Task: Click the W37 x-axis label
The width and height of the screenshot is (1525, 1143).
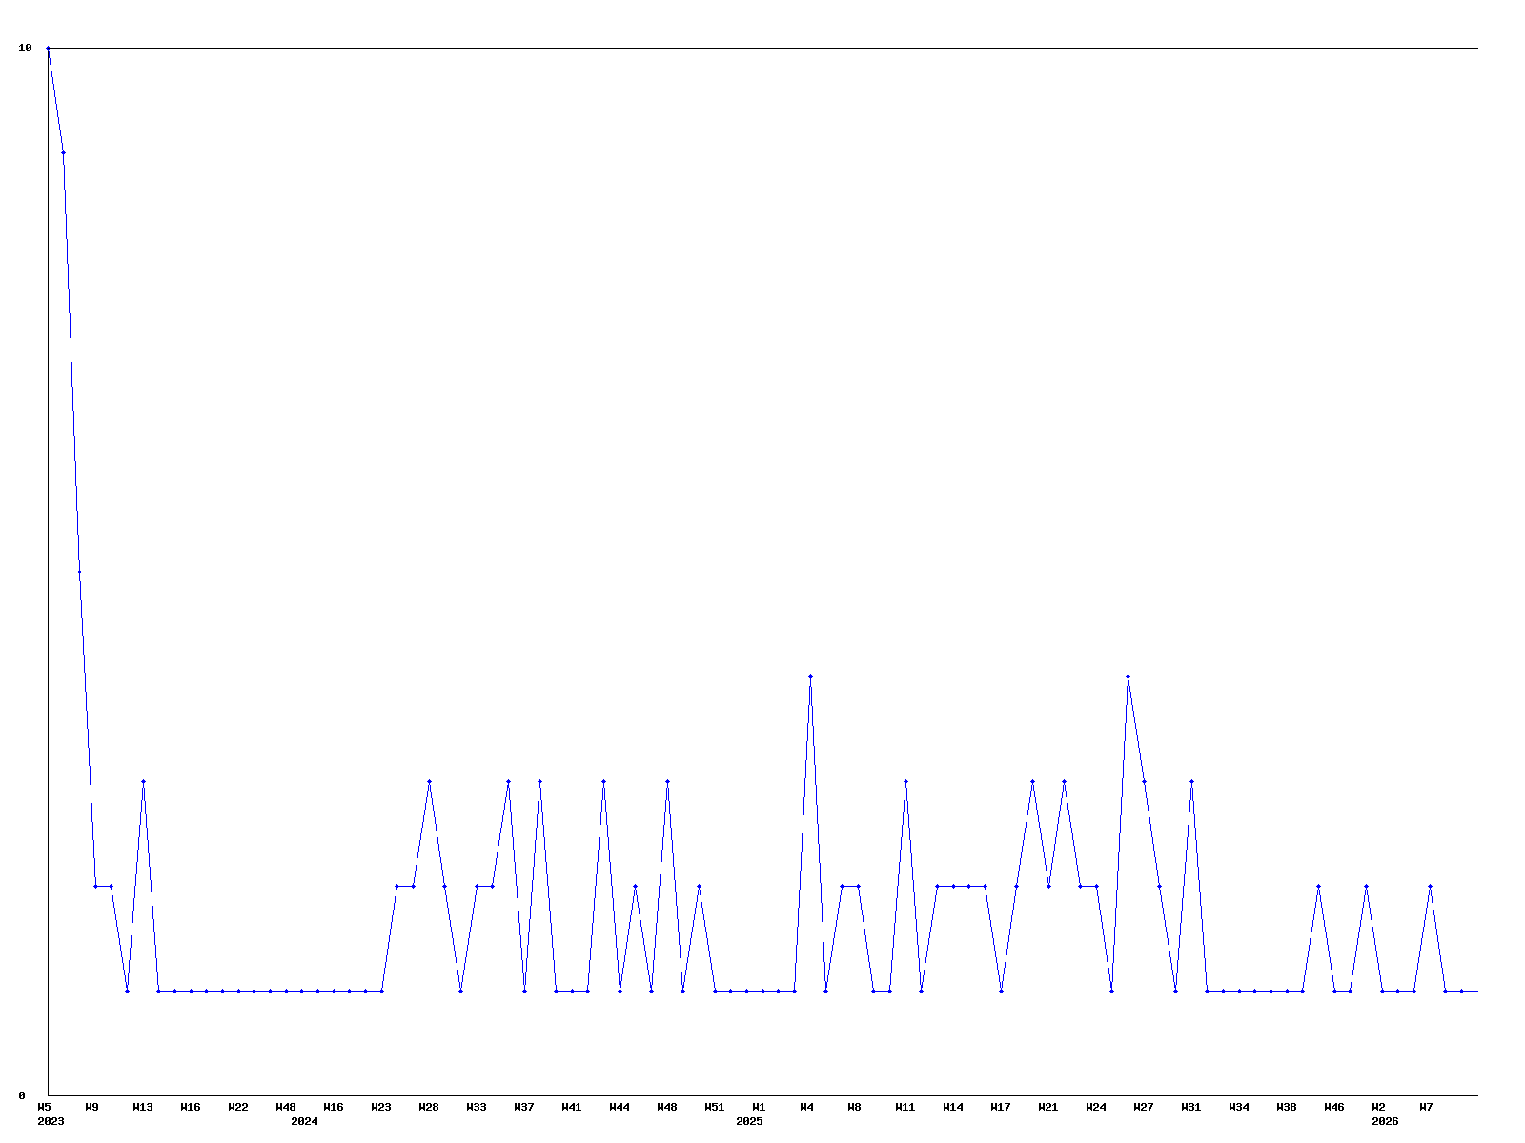Action: tap(524, 1107)
